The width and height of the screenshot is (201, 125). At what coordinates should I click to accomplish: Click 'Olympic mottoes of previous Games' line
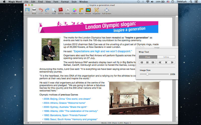coord(59,95)
